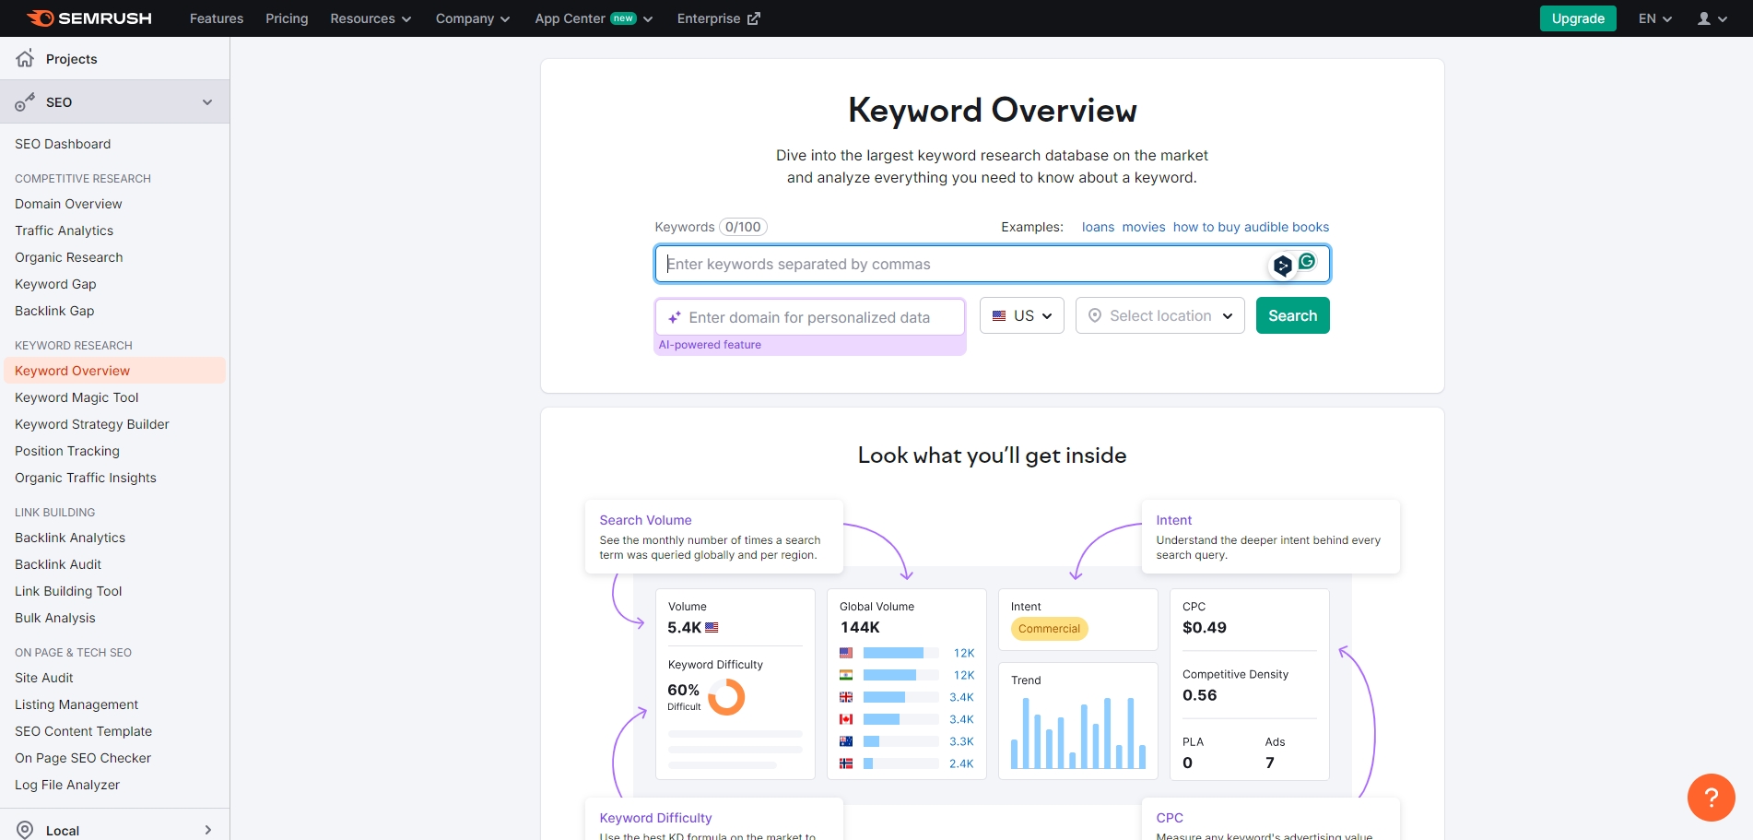Screen dimensions: 1753x840
Task: Open Site Audit
Action: [44, 678]
